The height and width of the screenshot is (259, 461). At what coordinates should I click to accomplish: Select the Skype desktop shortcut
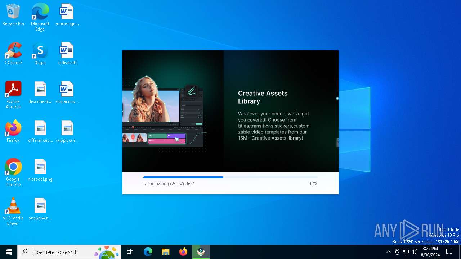40,54
